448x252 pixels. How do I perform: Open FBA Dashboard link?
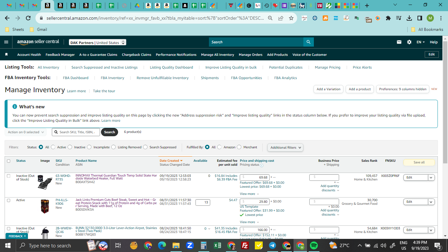(76, 78)
